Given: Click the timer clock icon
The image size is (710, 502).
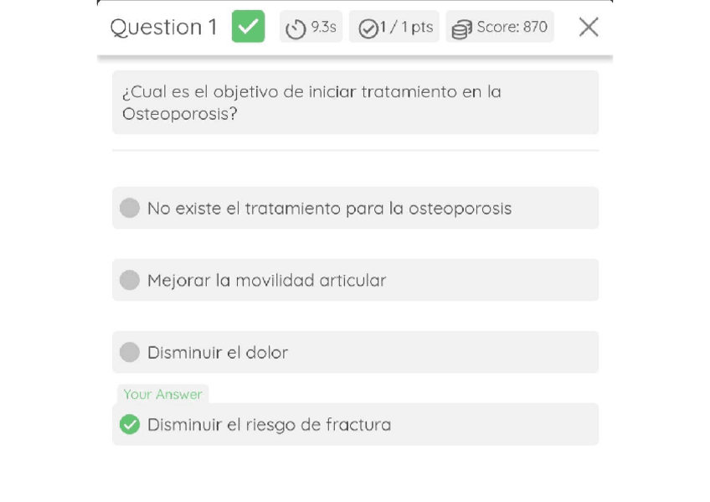Looking at the screenshot, I should 296,29.
